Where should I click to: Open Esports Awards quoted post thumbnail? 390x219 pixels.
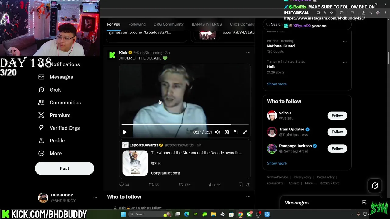click(x=135, y=163)
